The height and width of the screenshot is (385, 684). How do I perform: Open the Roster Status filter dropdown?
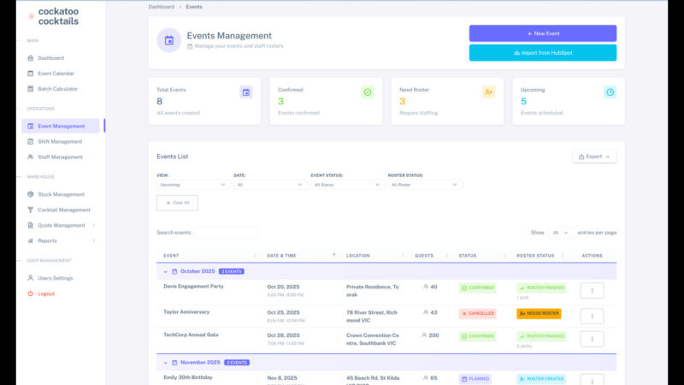(x=424, y=184)
